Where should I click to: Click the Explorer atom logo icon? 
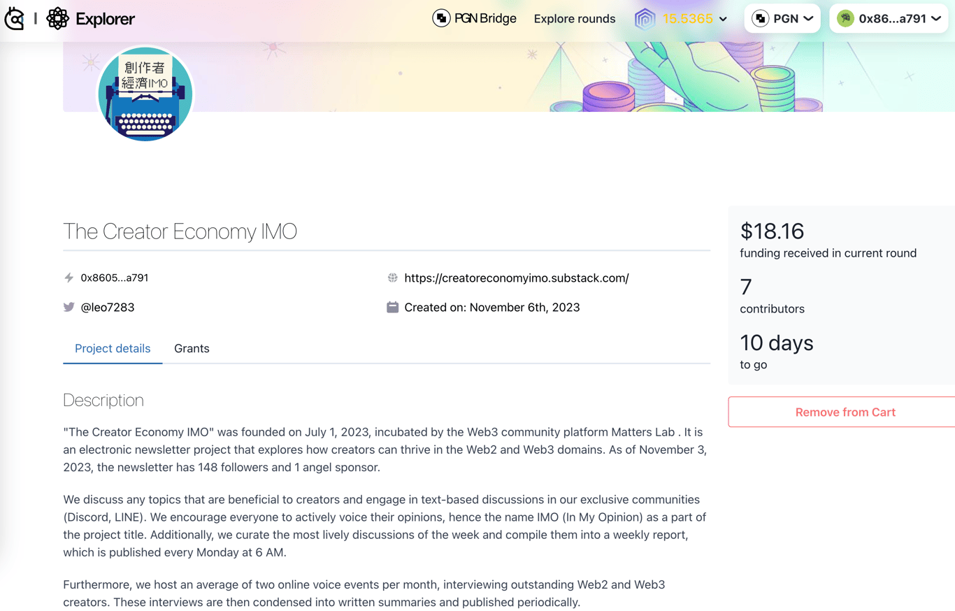click(58, 19)
